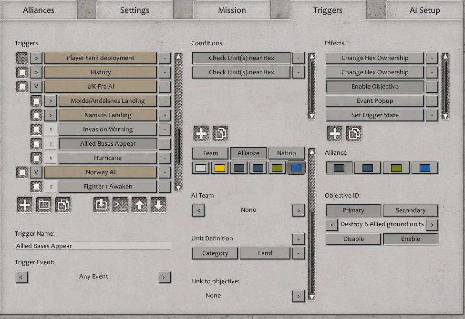Add a new trigger with plus icon
465x319 pixels.
click(x=25, y=205)
